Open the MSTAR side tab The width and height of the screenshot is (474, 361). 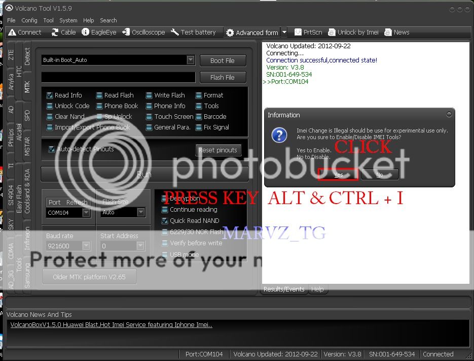[27, 146]
